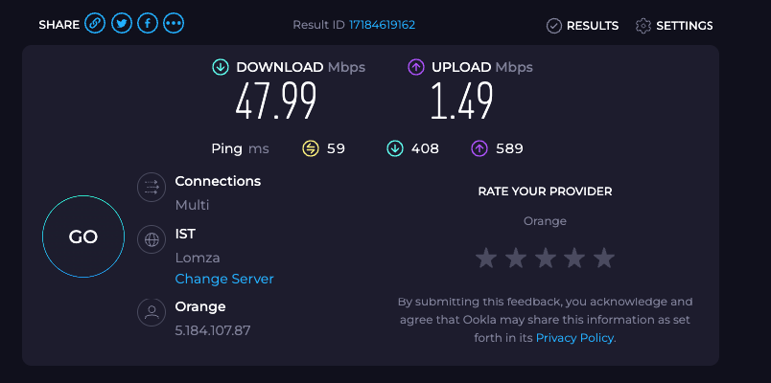
Task: Click the user icon next to Orange
Action: coord(152,312)
